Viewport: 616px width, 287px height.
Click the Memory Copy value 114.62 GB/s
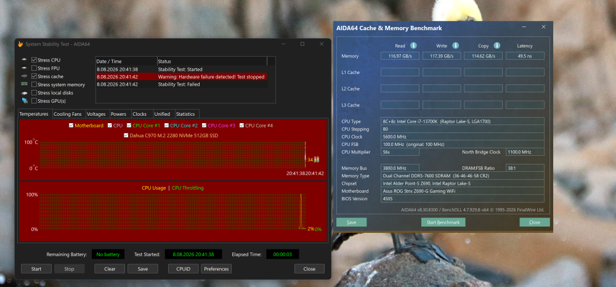click(x=483, y=56)
